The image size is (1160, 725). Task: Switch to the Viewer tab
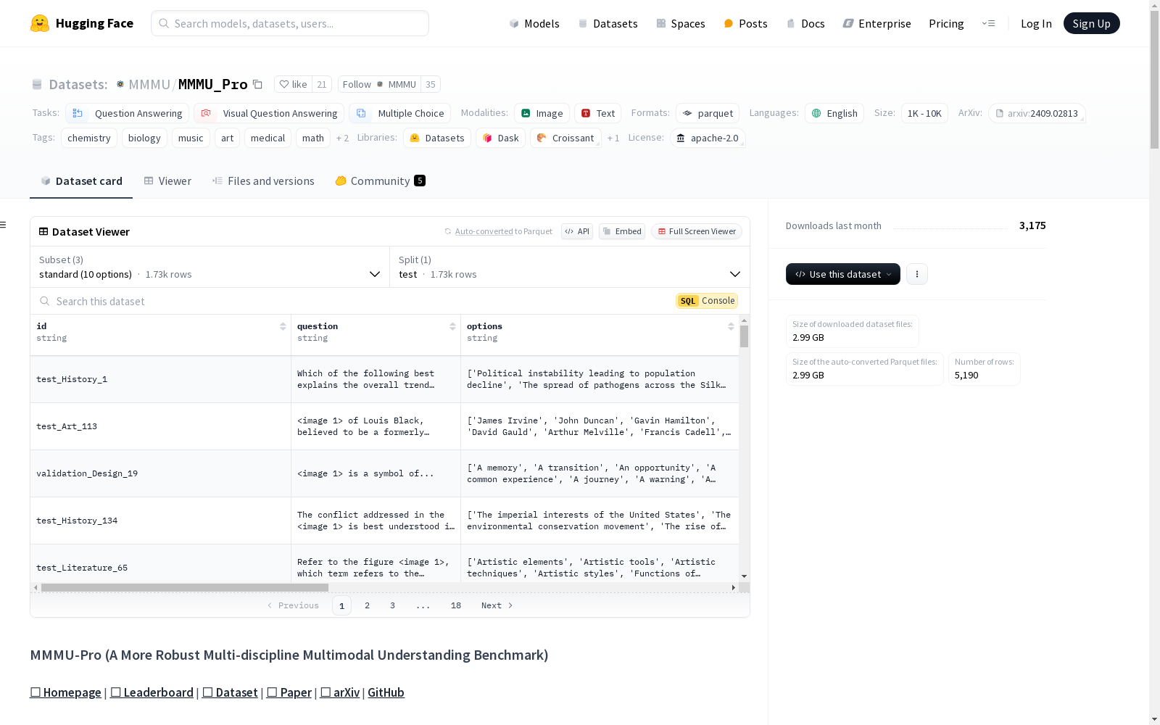point(167,181)
